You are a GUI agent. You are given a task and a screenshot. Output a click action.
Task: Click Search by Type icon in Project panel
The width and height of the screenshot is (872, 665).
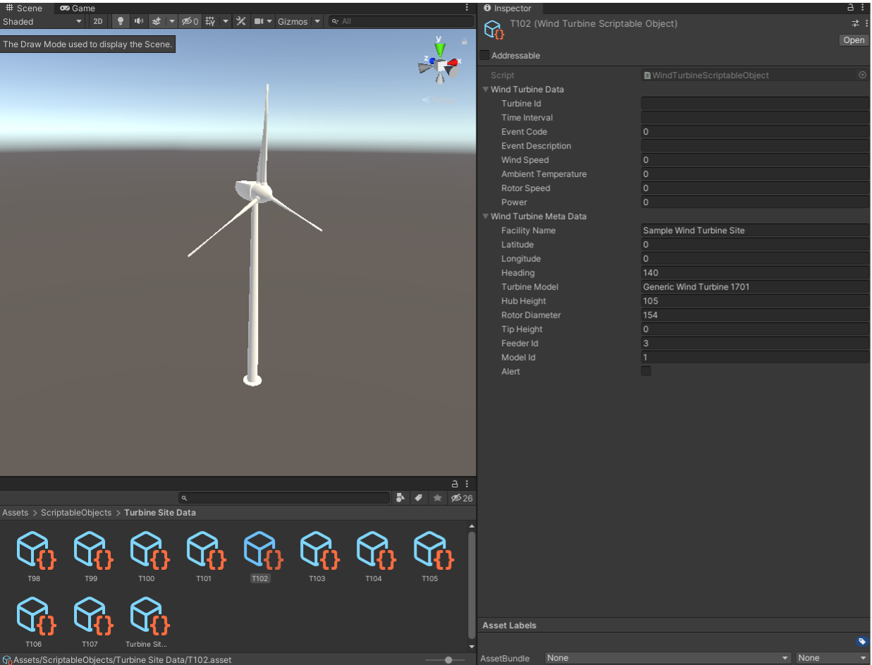point(400,498)
